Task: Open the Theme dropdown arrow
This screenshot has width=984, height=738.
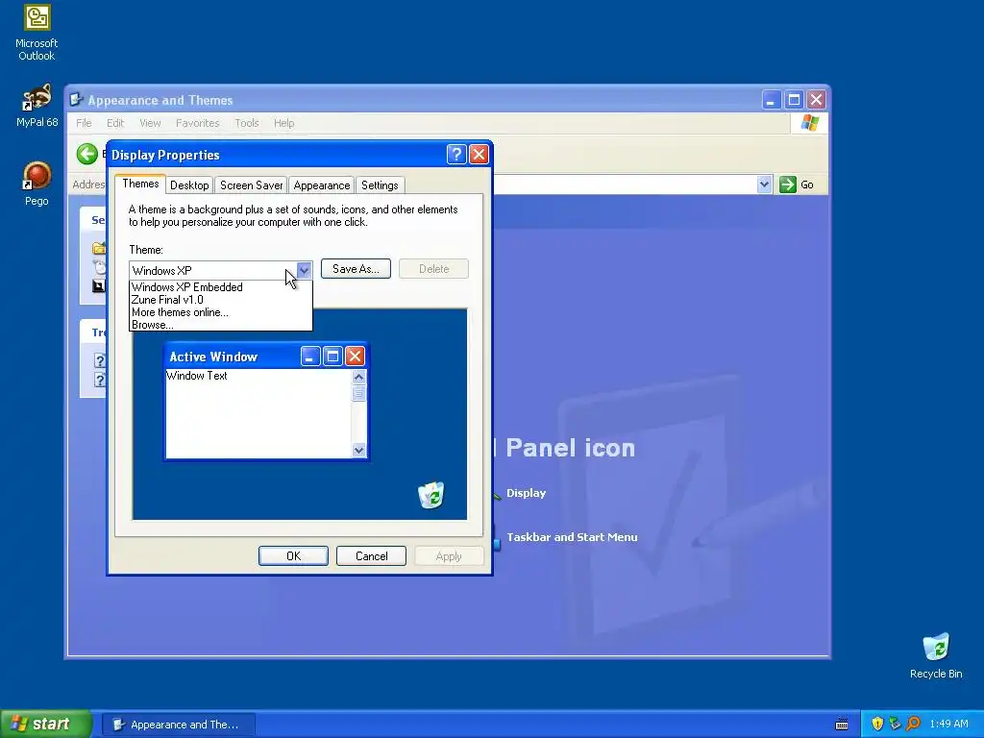Action: pos(304,270)
